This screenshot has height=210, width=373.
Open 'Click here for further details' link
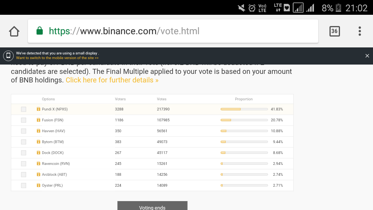pyautogui.click(x=112, y=80)
